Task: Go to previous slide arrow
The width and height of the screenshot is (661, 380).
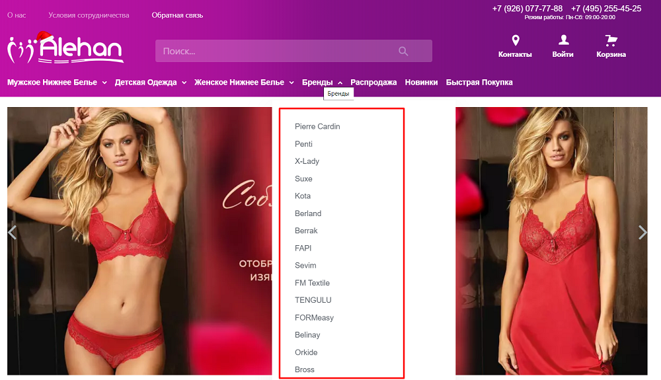Action: click(12, 232)
